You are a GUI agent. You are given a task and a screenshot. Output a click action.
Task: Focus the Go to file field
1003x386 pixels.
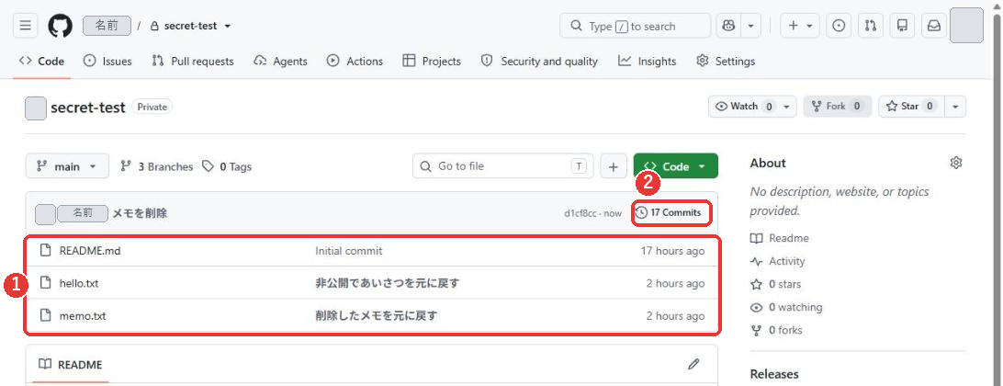tap(502, 166)
